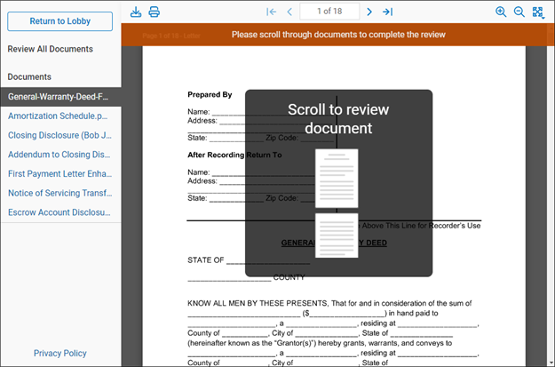
Task: Toggle fit-to-screen view icon
Action: (x=538, y=12)
